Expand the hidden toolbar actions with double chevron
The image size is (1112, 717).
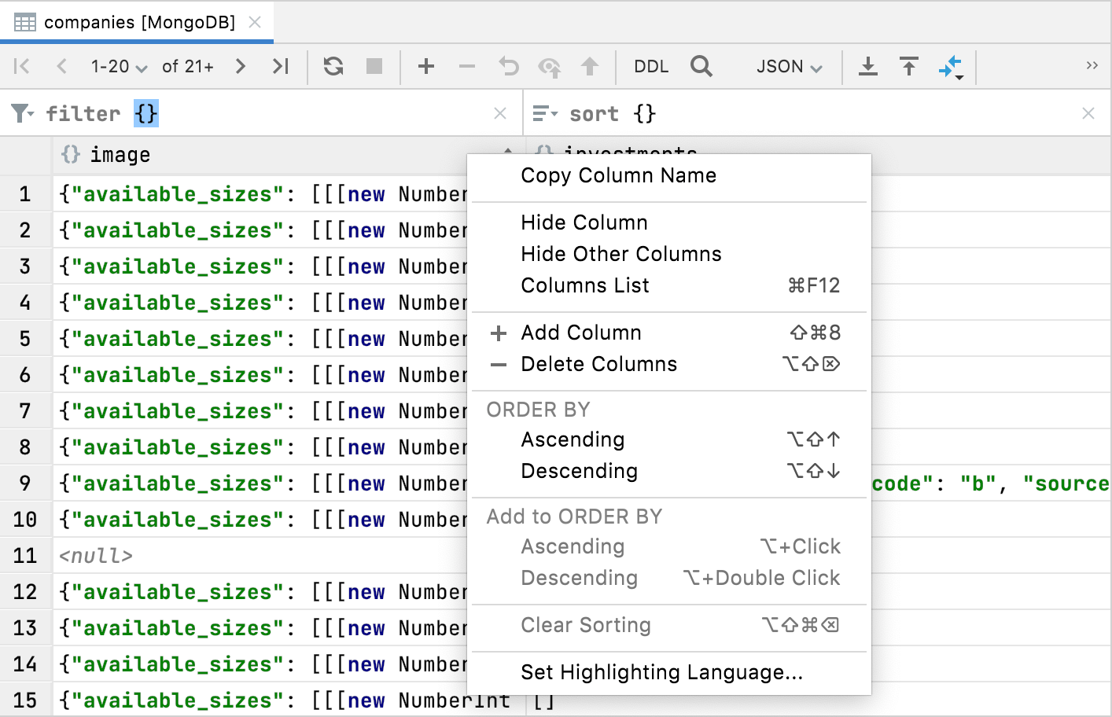point(1091,66)
